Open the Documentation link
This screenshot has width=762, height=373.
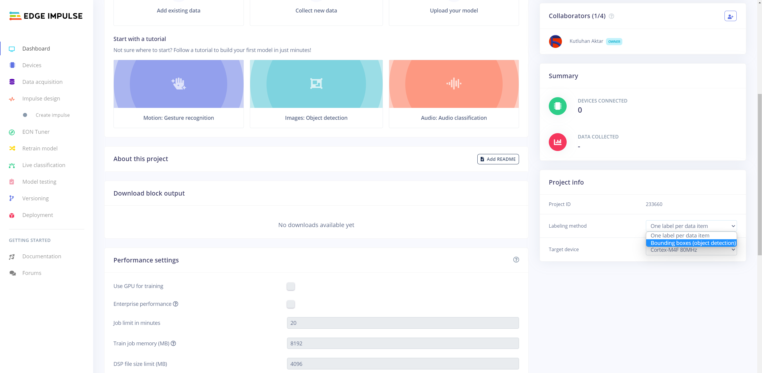pos(42,256)
